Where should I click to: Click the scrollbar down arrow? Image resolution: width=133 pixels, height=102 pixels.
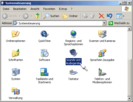[x=129, y=98]
